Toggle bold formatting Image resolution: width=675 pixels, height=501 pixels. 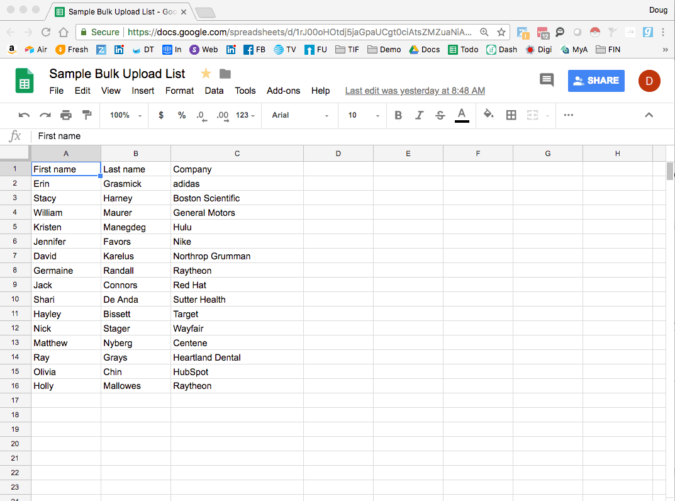point(398,115)
